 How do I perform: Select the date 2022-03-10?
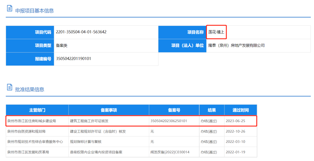click(x=235, y=142)
